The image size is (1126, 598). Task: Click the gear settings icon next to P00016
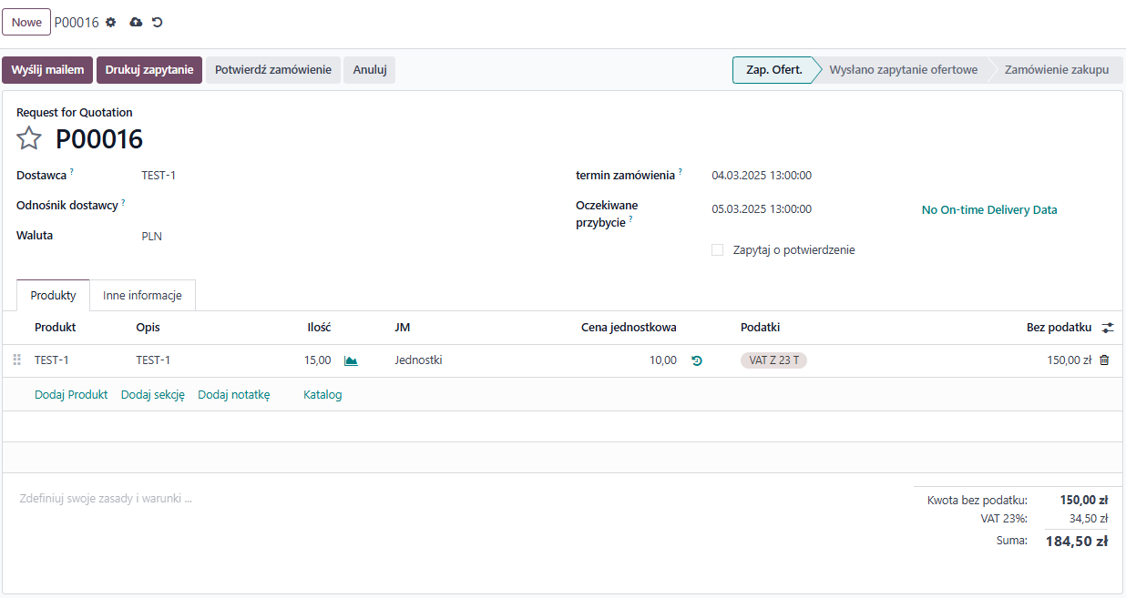point(111,22)
